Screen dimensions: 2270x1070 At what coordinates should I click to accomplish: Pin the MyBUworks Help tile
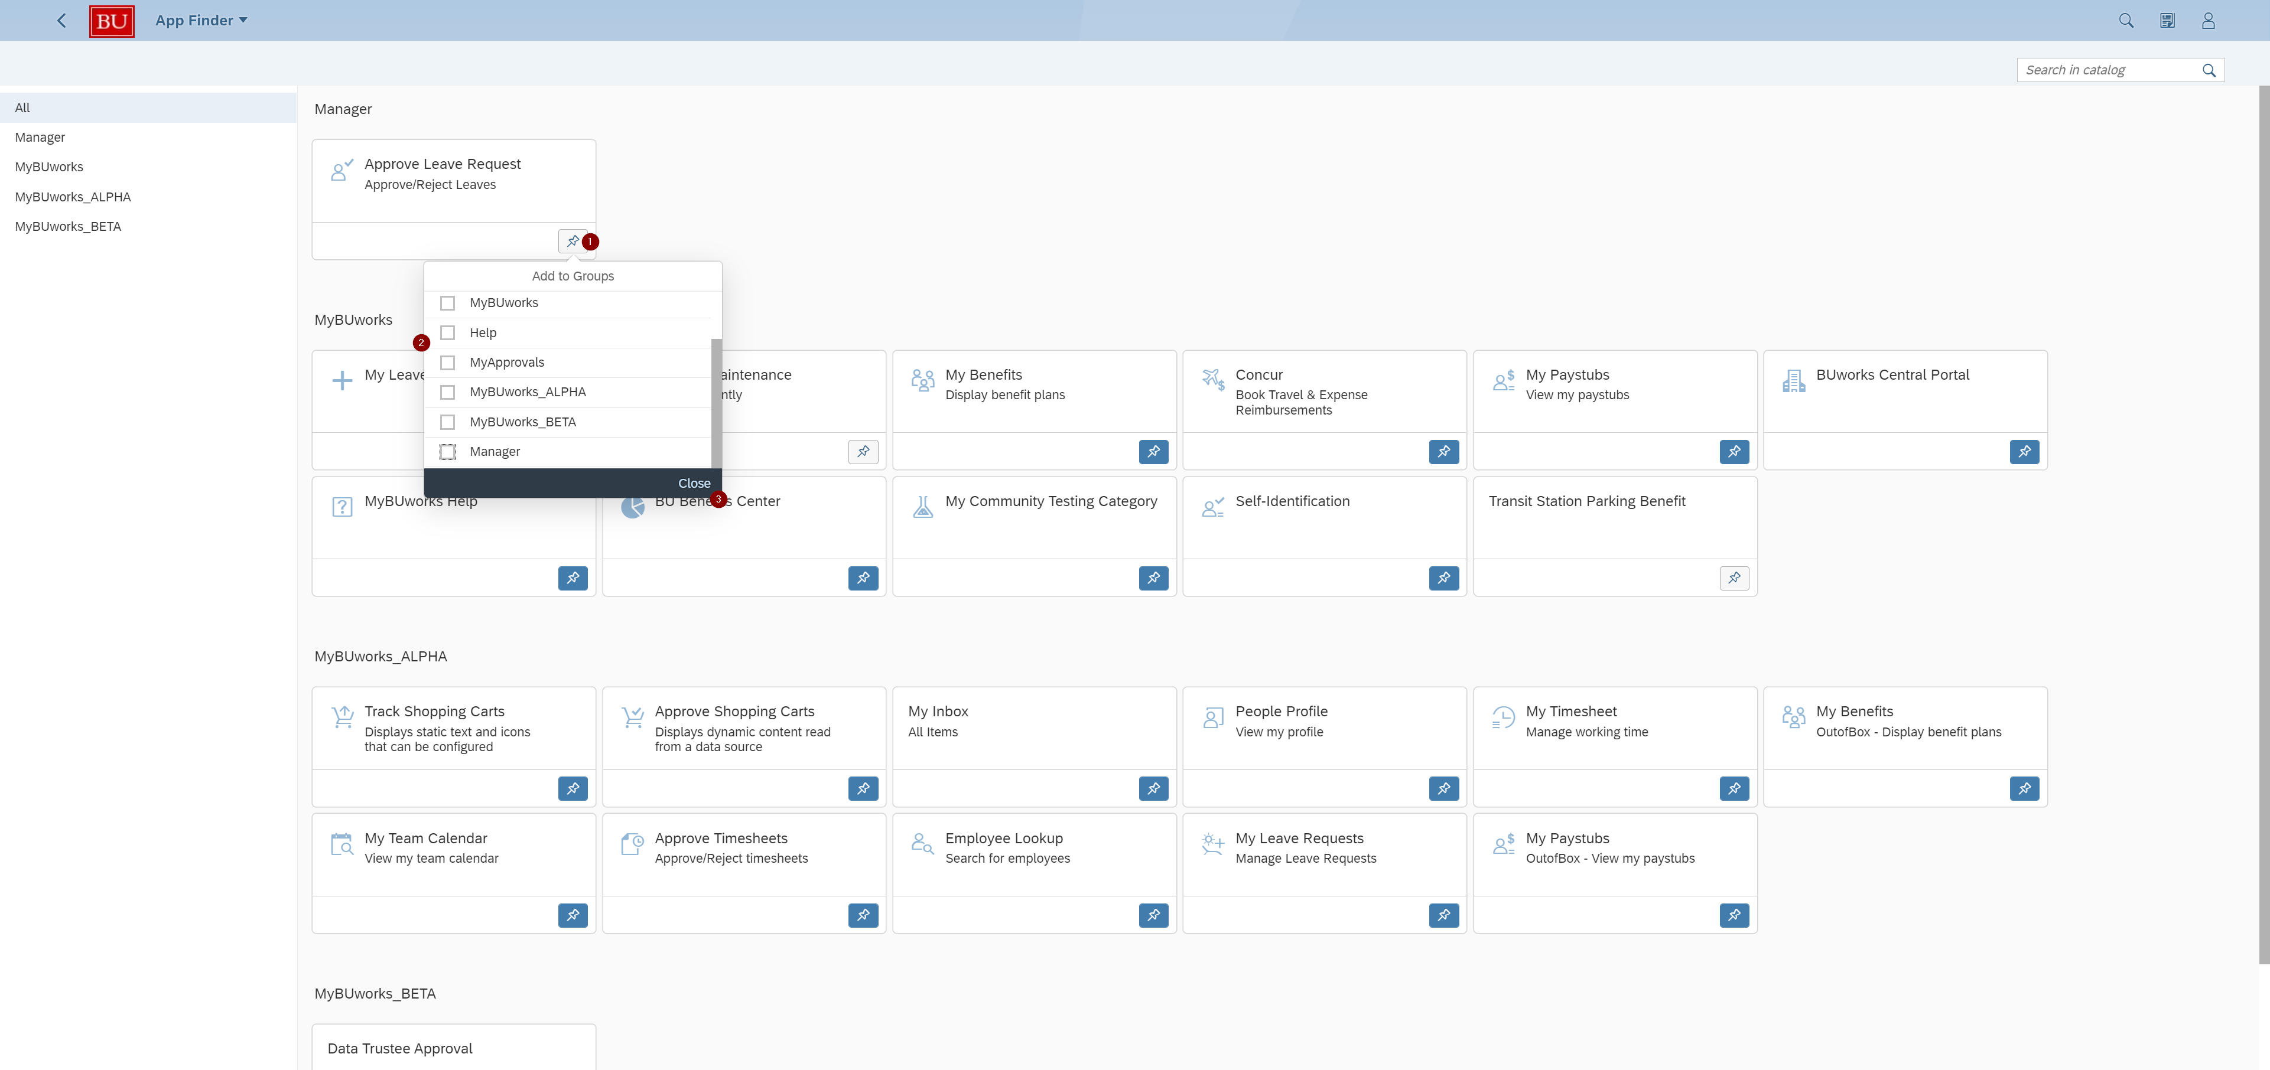tap(573, 579)
